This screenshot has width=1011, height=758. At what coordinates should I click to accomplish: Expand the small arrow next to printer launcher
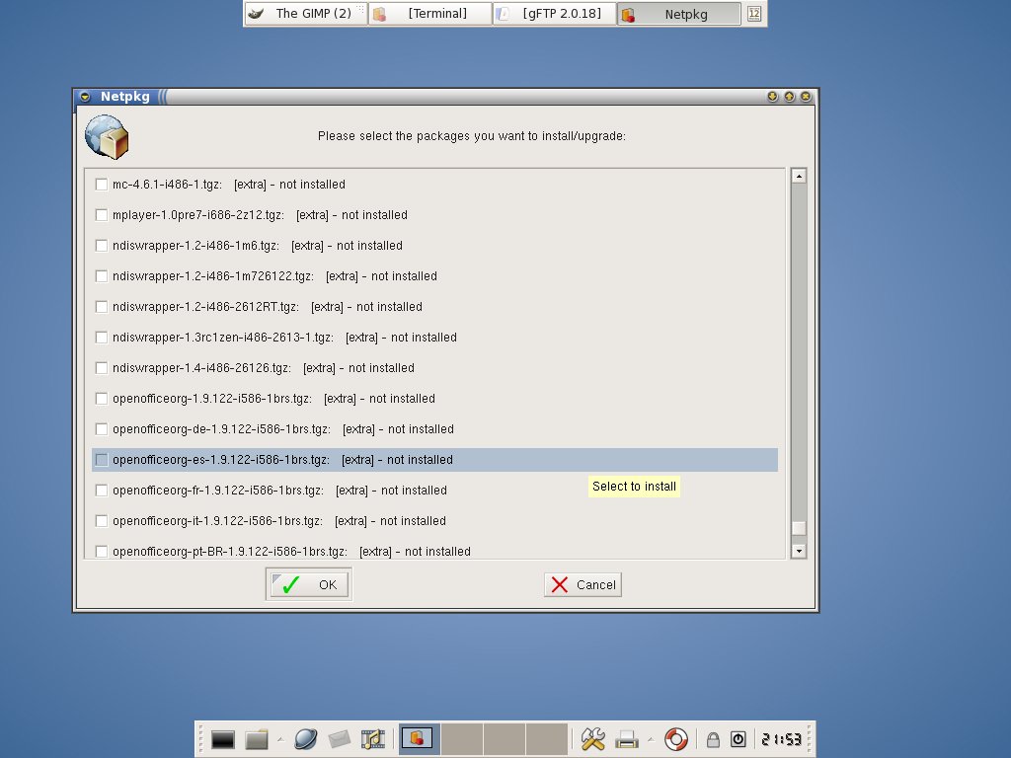coord(651,739)
